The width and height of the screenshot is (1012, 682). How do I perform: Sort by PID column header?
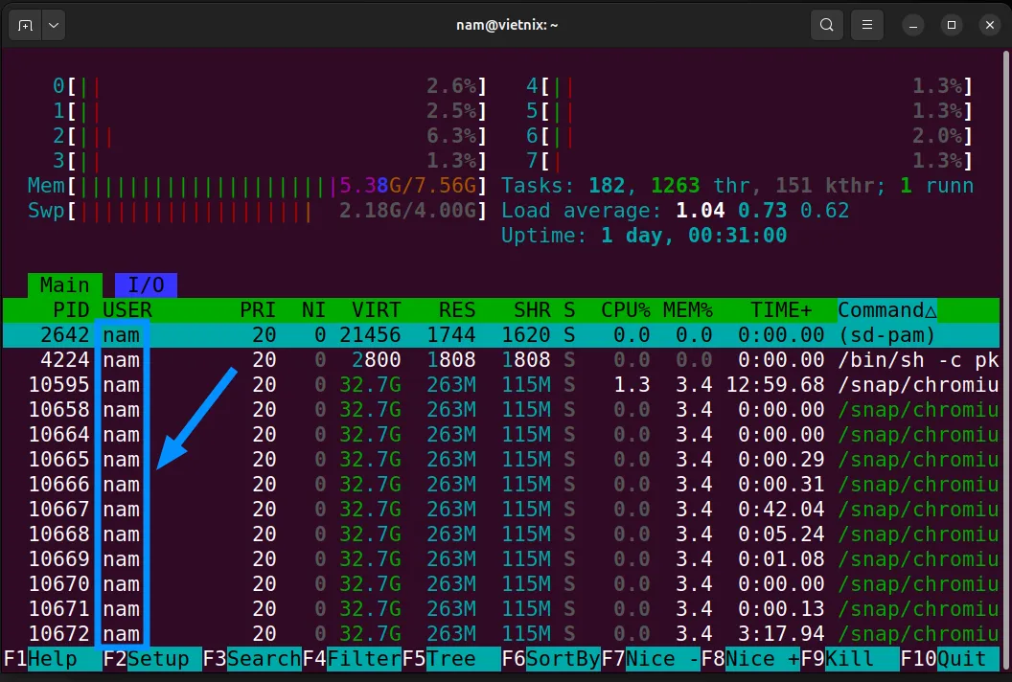coord(71,310)
